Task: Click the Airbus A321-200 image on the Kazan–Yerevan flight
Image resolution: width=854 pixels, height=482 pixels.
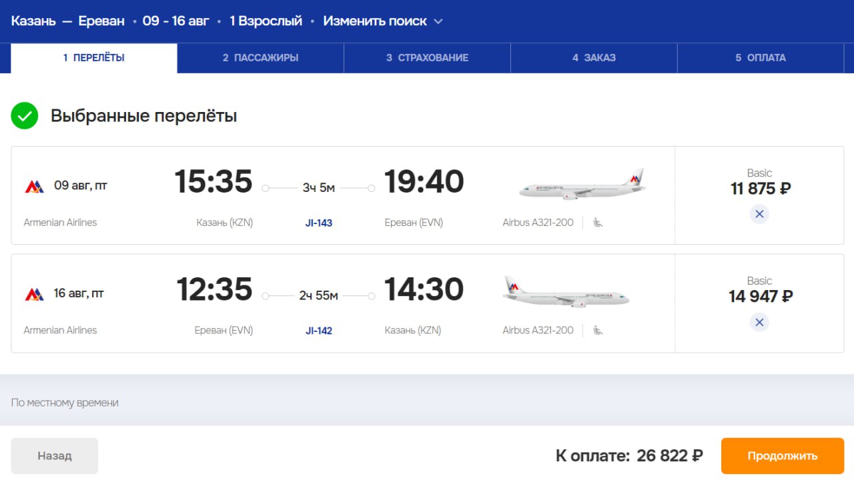Action: click(582, 185)
